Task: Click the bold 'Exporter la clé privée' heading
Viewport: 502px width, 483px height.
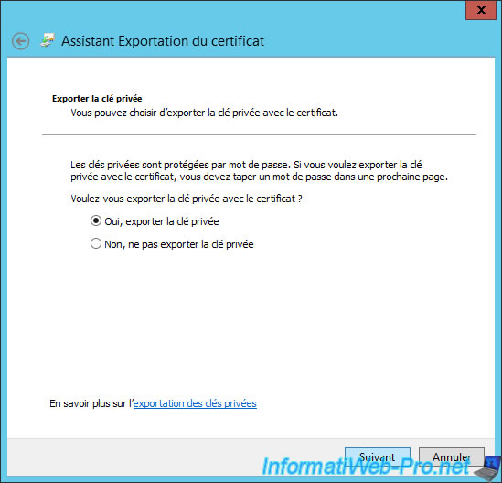Action: point(97,98)
